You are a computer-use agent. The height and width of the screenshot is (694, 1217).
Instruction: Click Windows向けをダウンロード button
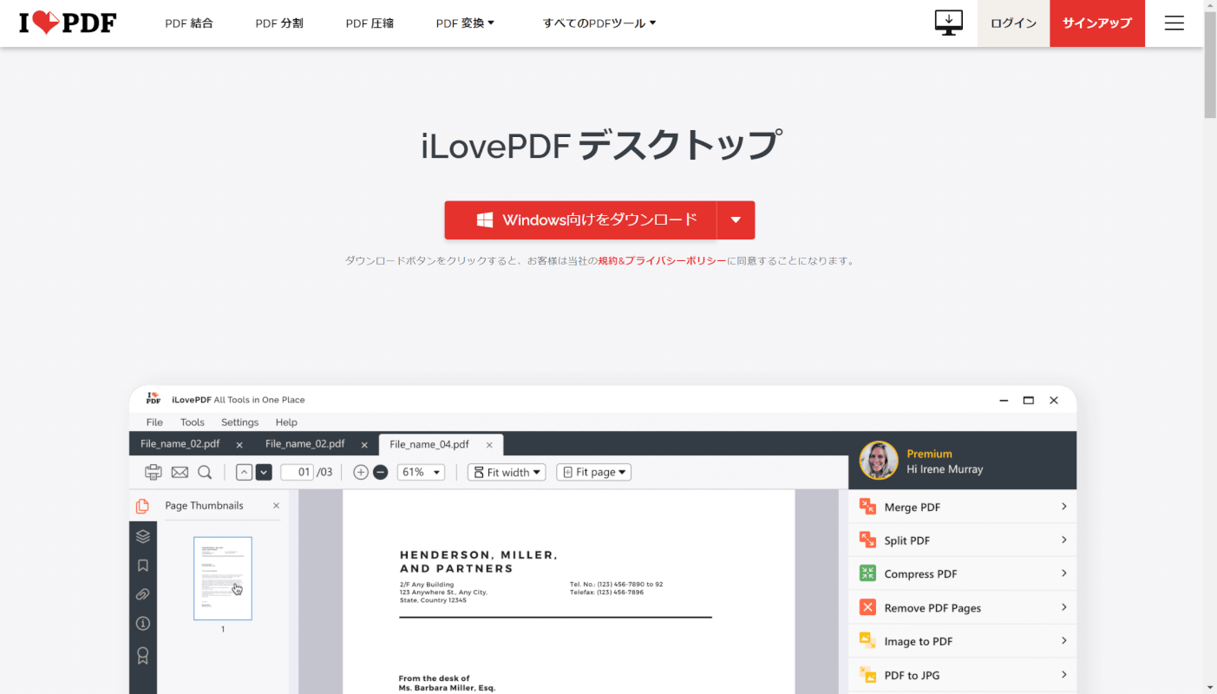[580, 220]
